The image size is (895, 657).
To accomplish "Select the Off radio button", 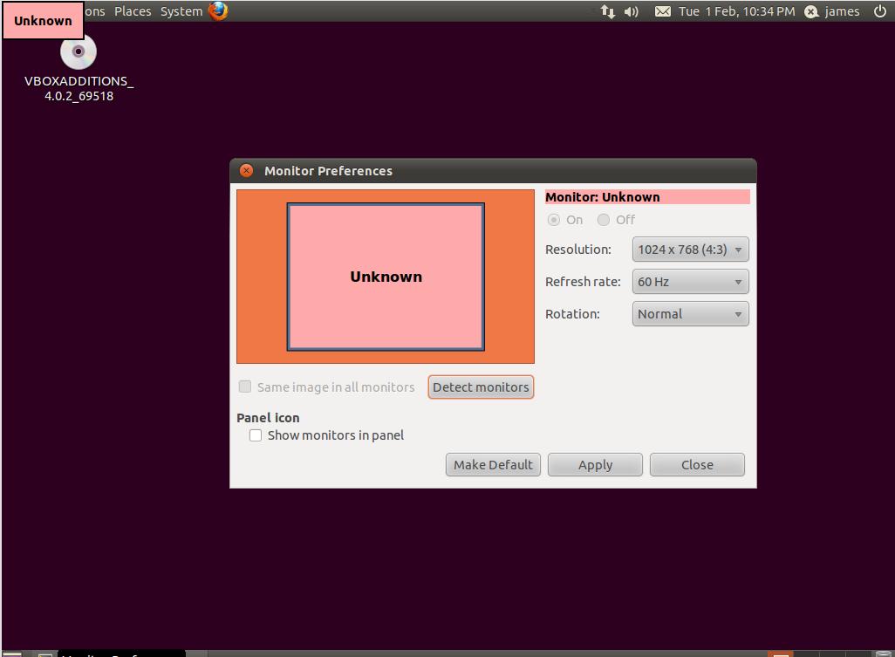I will tap(604, 220).
